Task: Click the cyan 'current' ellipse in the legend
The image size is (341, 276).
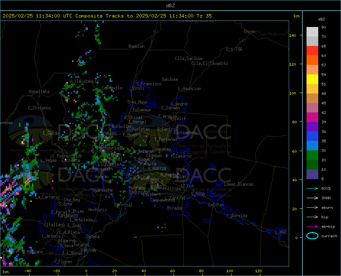Action: click(312, 236)
